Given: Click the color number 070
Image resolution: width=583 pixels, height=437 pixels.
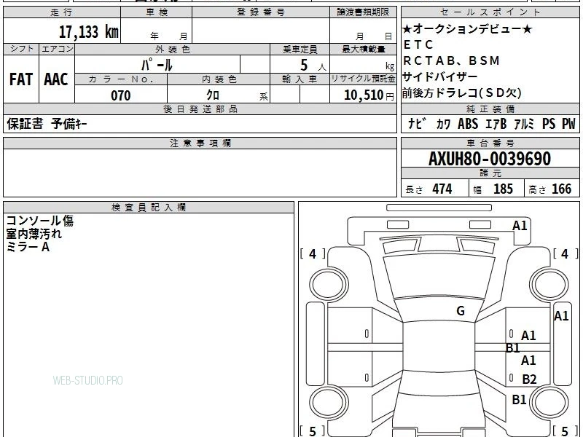Looking at the screenshot, I should tap(121, 95).
